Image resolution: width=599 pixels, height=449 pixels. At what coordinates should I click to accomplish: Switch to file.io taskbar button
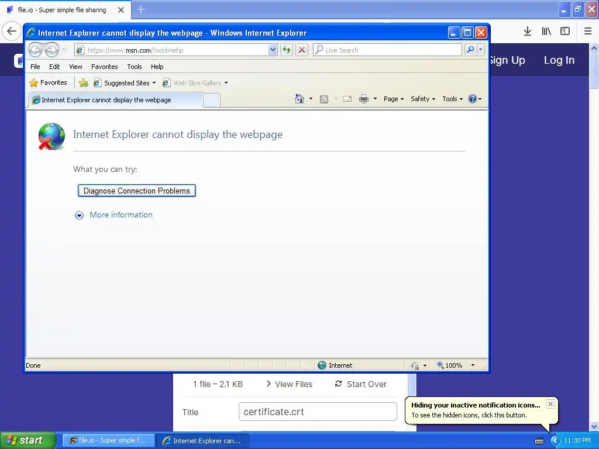[x=108, y=441]
